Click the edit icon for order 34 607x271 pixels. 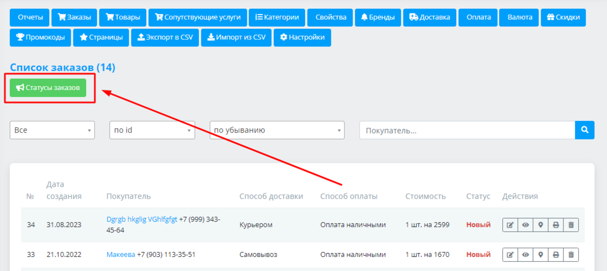510,225
